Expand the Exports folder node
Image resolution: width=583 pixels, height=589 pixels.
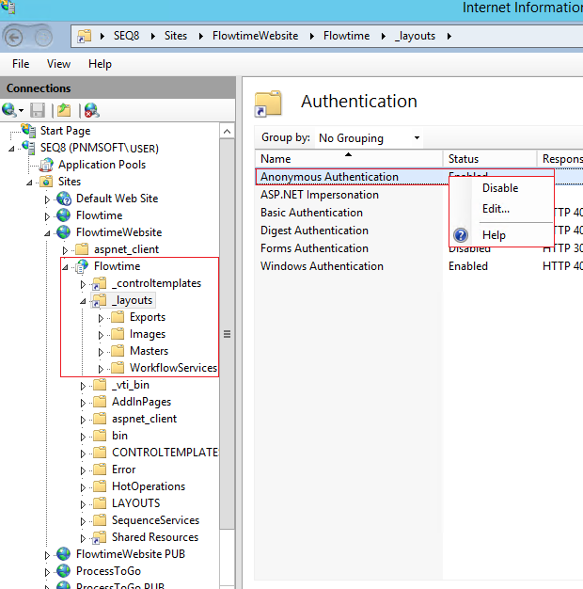pos(102,318)
